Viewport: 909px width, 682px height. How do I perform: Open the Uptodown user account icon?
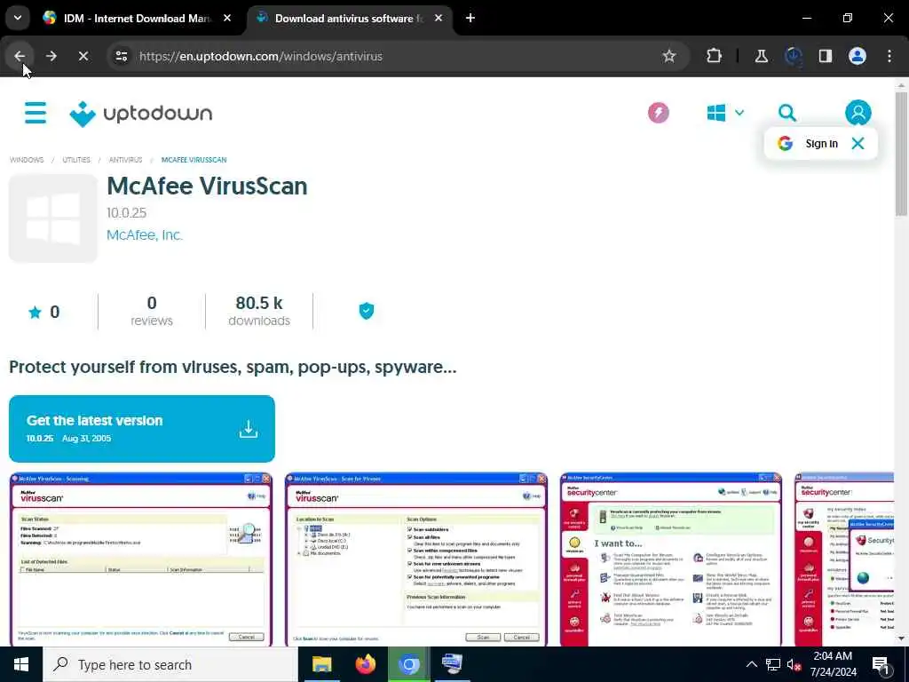(x=858, y=113)
